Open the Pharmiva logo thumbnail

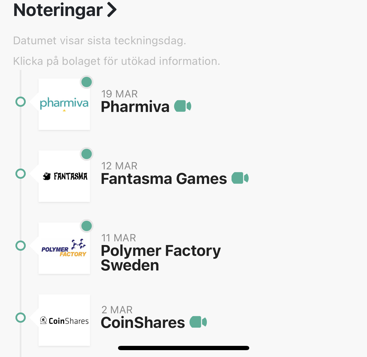64,104
